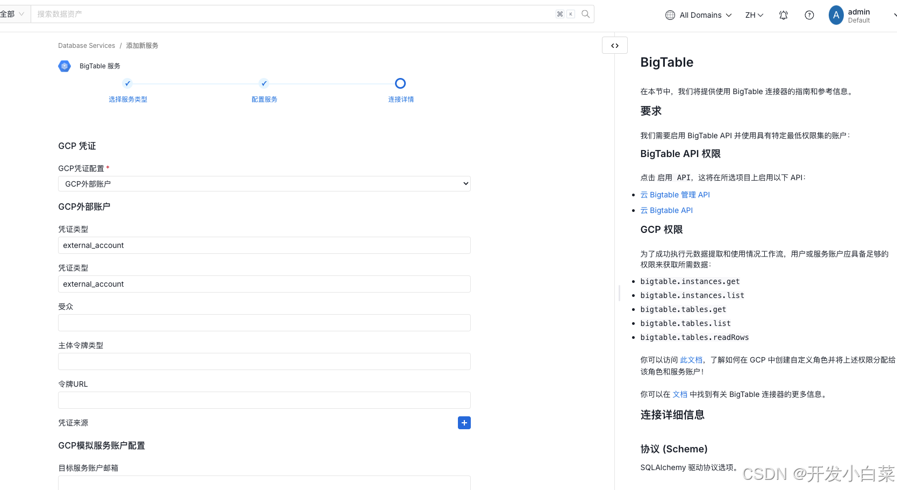
Task: Follow the 文档 link about the BigTable connector
Action: click(680, 394)
